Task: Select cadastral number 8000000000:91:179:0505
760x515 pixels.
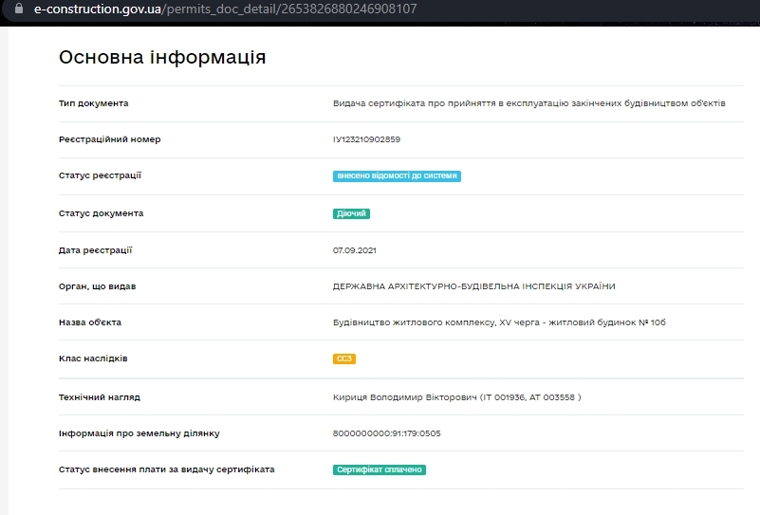Action: [386, 433]
